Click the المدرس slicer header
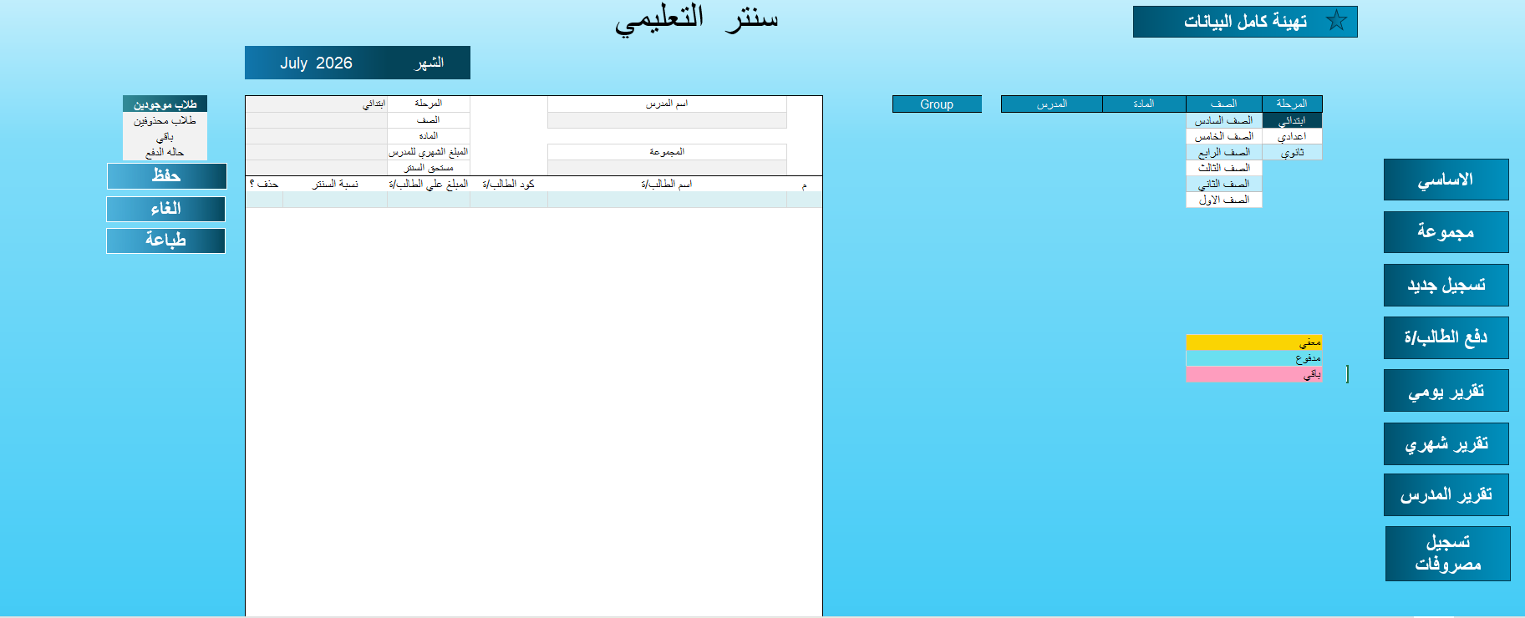This screenshot has height=618, width=1525. (x=1052, y=104)
